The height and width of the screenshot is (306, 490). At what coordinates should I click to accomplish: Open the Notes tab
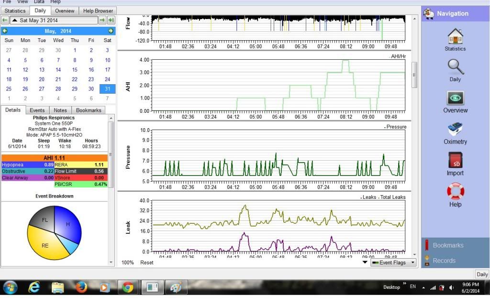click(x=60, y=110)
